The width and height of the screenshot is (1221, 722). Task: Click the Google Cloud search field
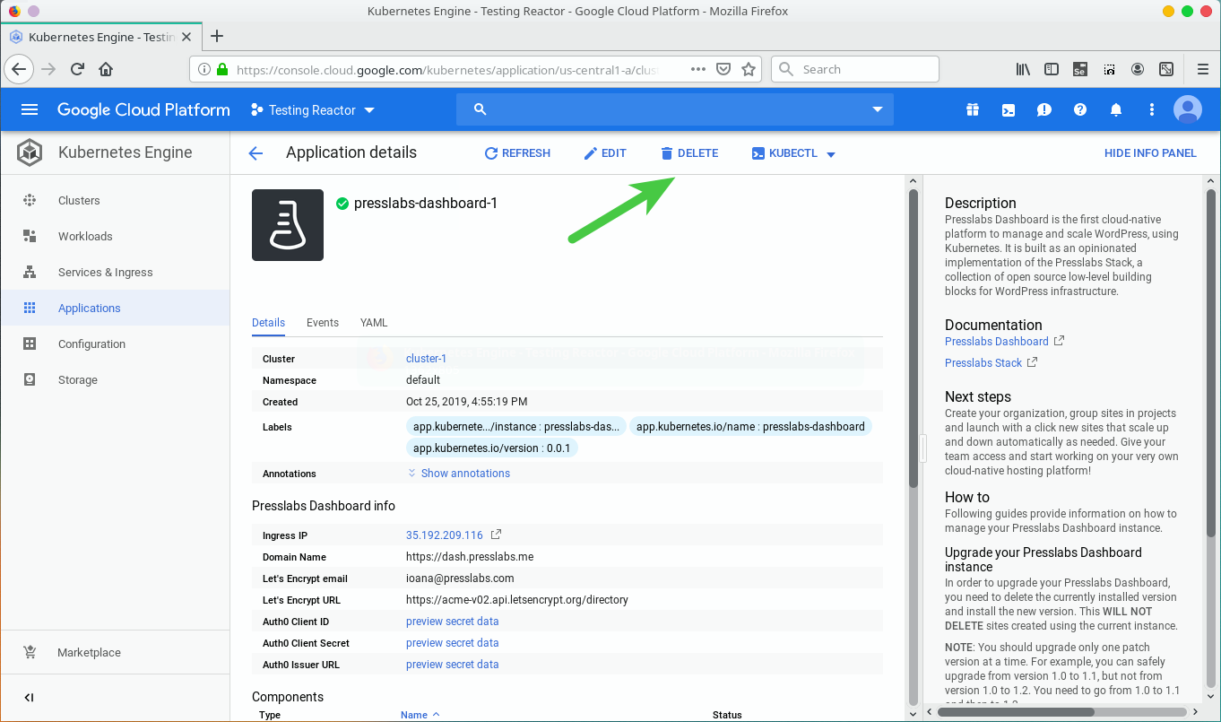[x=675, y=109]
